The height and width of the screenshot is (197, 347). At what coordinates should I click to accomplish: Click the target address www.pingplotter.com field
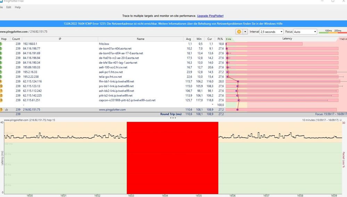(x=24, y=32)
